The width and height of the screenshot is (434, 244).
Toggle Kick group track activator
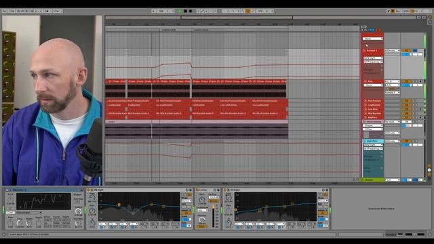point(406,81)
